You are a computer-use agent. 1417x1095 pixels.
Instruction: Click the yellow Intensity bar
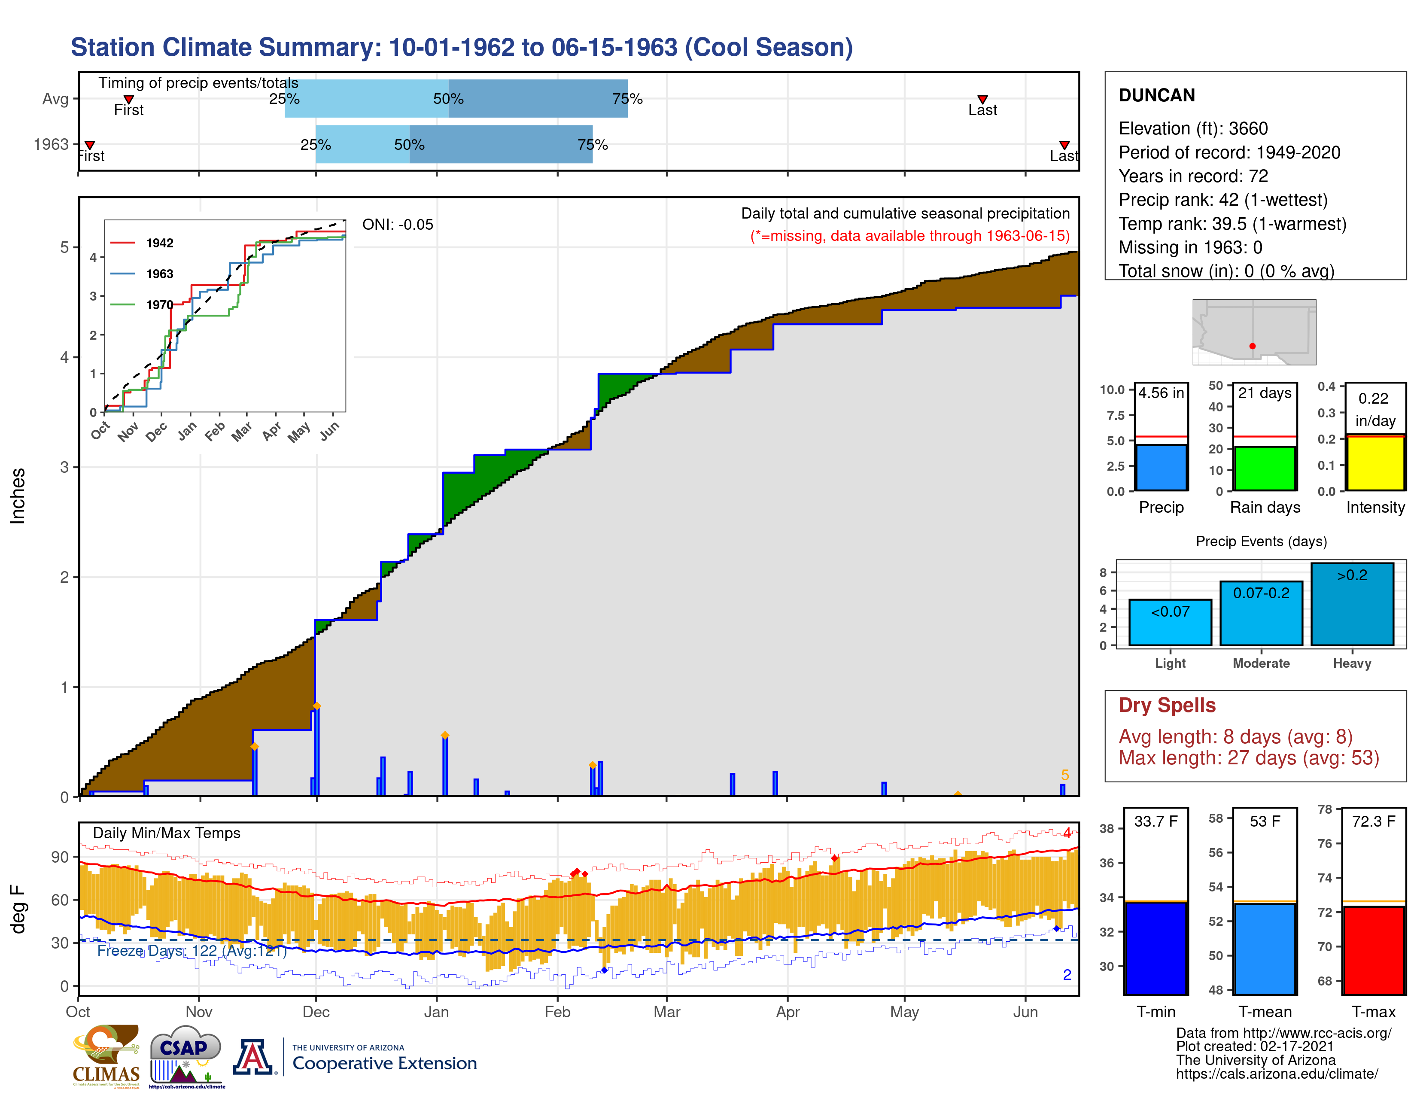pos(1375,462)
